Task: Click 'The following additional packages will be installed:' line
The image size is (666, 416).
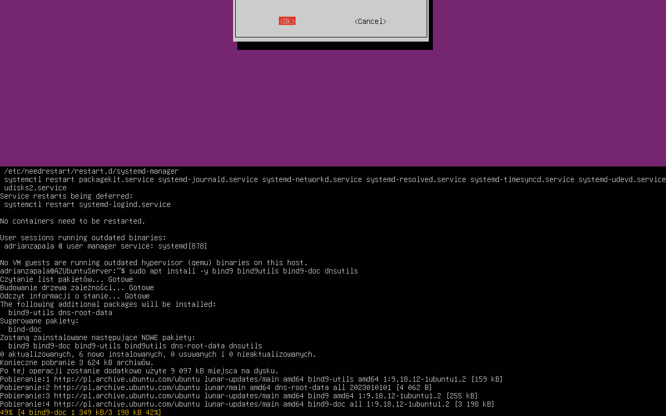Action: [x=108, y=304]
